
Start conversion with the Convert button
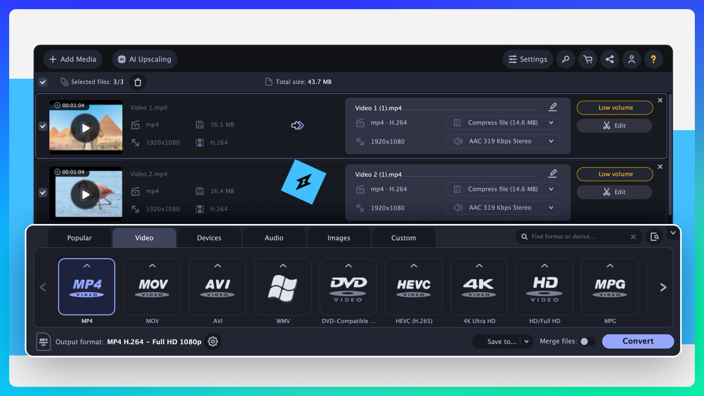(638, 341)
